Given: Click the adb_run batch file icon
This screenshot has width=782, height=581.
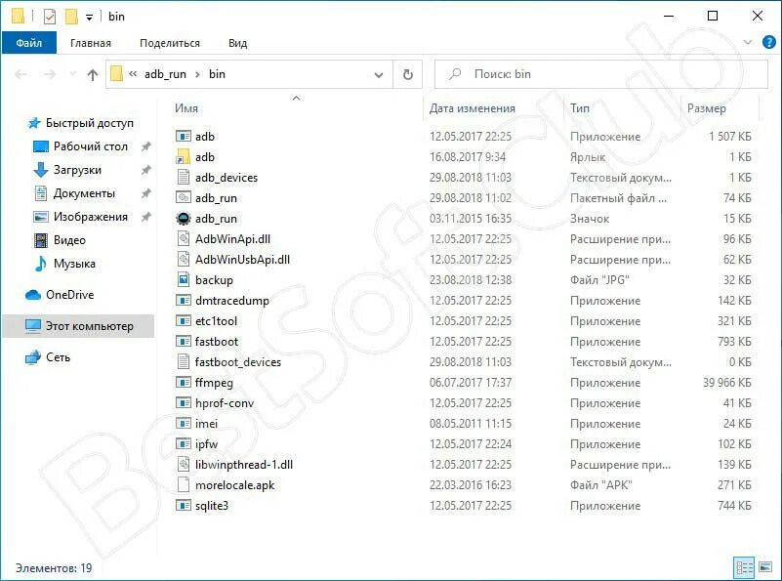Looking at the screenshot, I should pos(184,197).
